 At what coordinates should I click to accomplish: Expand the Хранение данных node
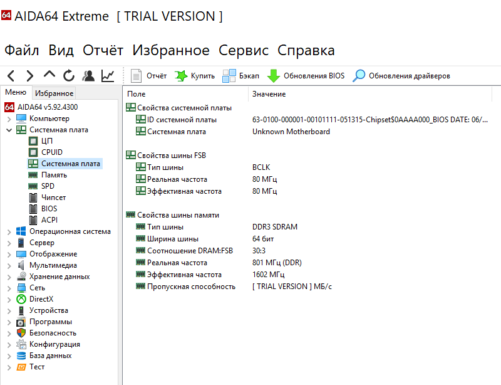(x=9, y=277)
